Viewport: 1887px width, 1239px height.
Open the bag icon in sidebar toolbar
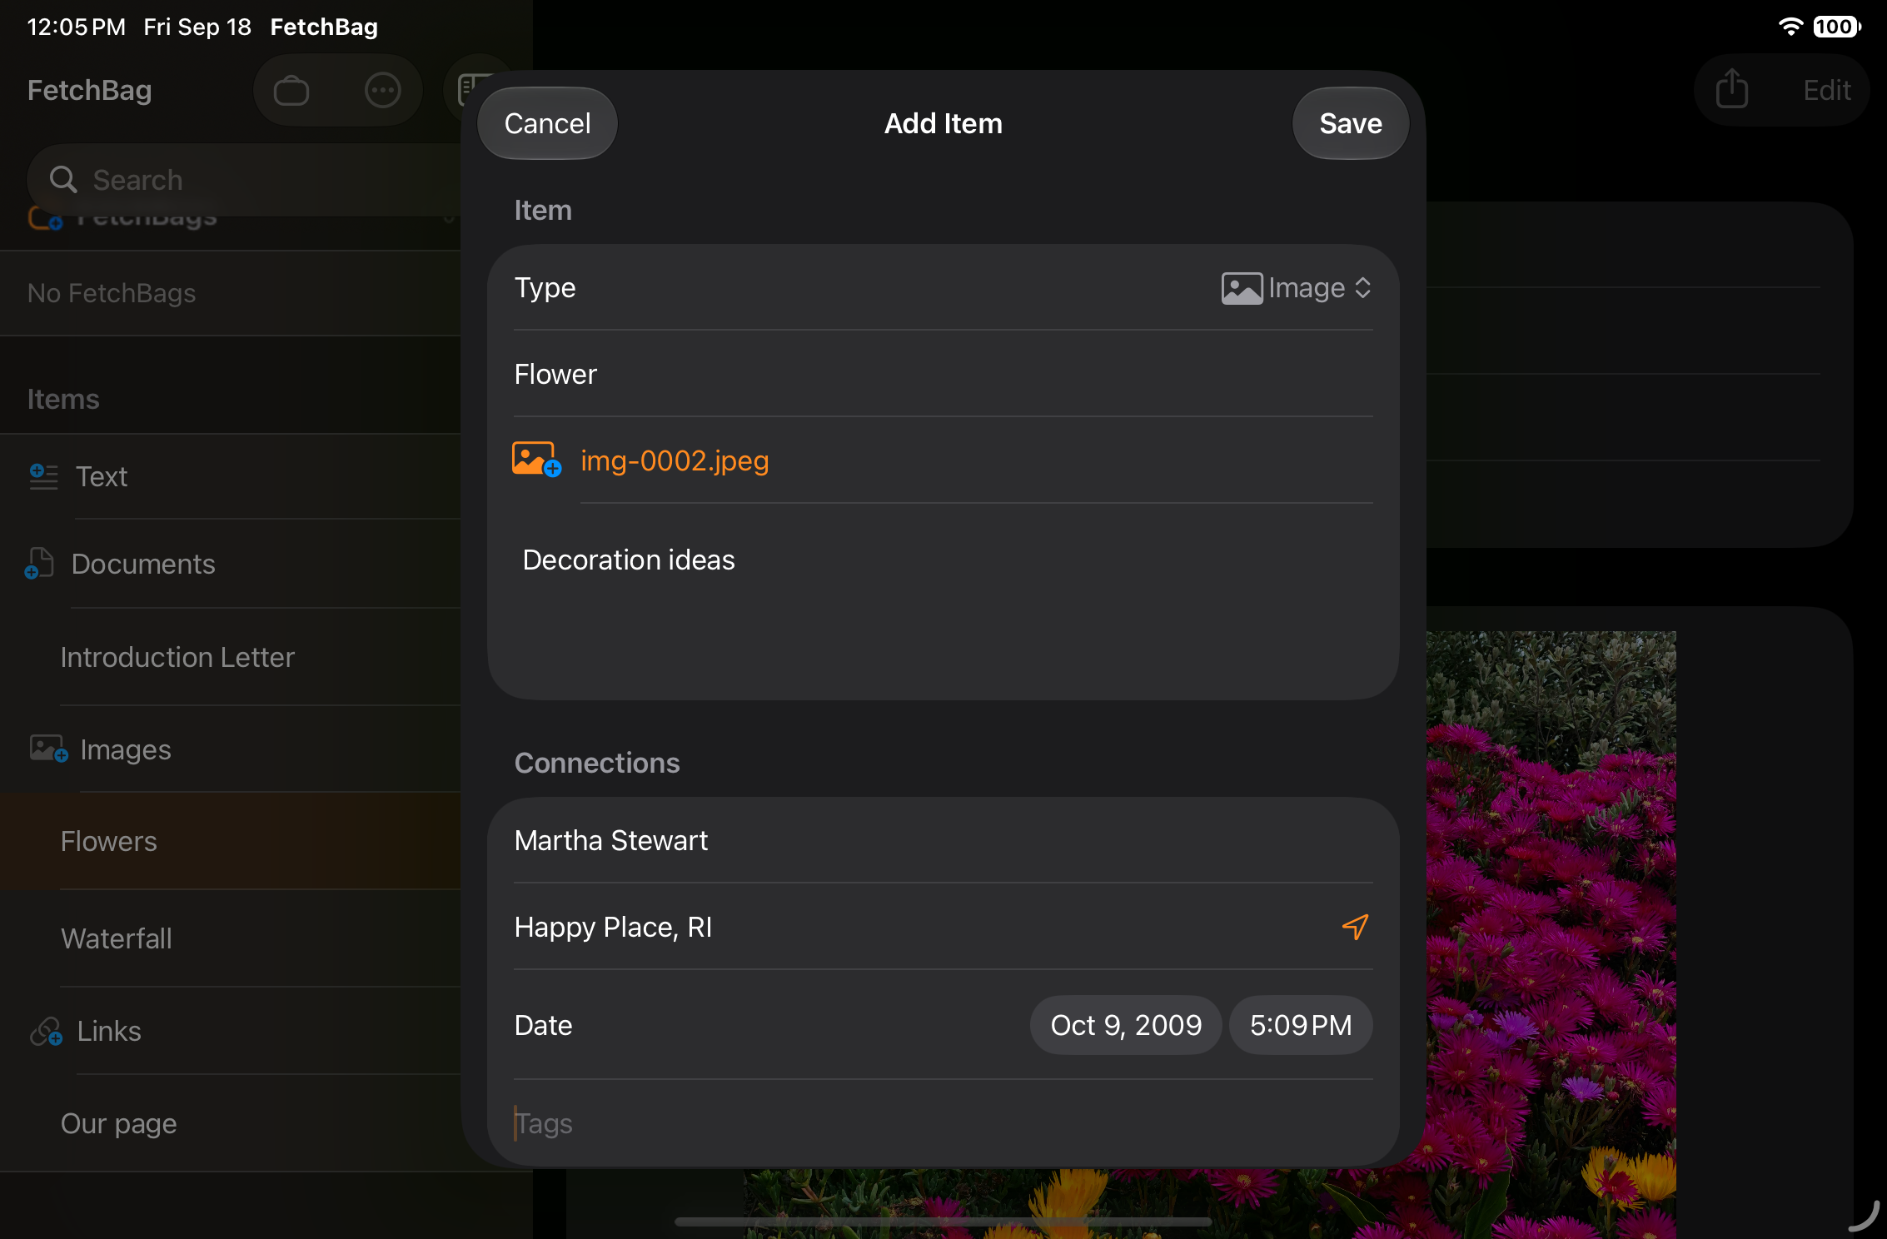tap(291, 90)
